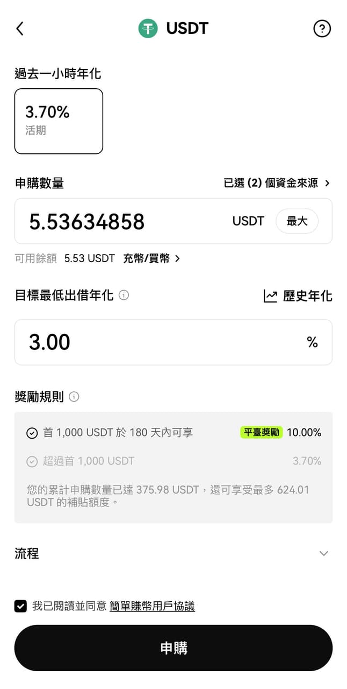Expand the 流程 section chevron

[323, 553]
